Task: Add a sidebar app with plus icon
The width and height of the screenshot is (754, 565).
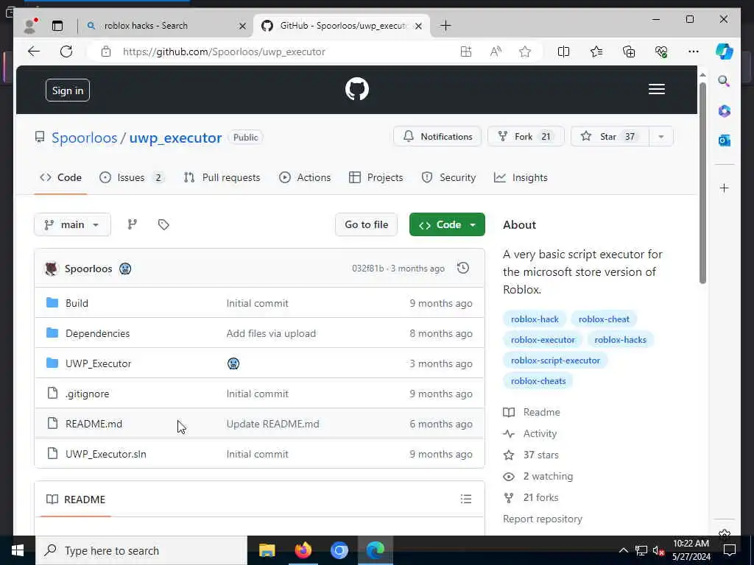Action: 725,188
